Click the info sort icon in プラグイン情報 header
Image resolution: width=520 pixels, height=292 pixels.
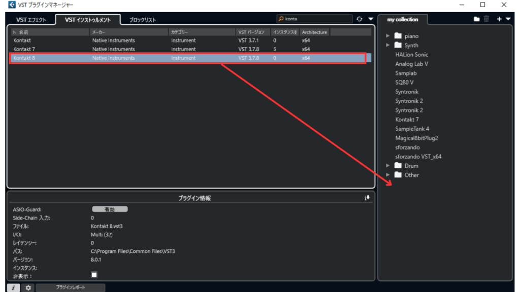coord(368,198)
